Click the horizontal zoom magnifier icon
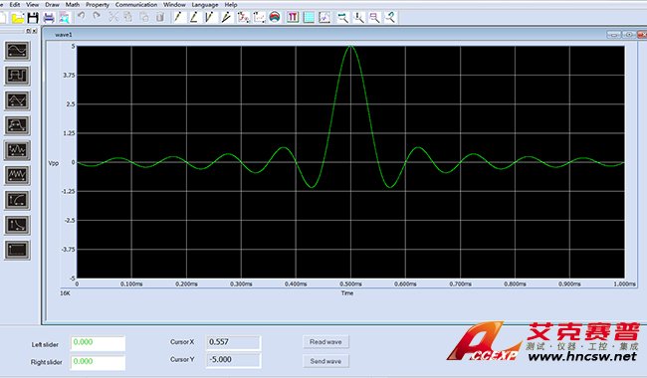 tap(342, 17)
